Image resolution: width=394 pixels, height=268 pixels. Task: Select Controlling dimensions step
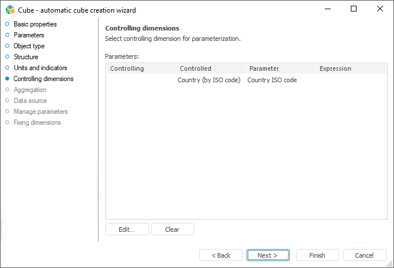43,79
